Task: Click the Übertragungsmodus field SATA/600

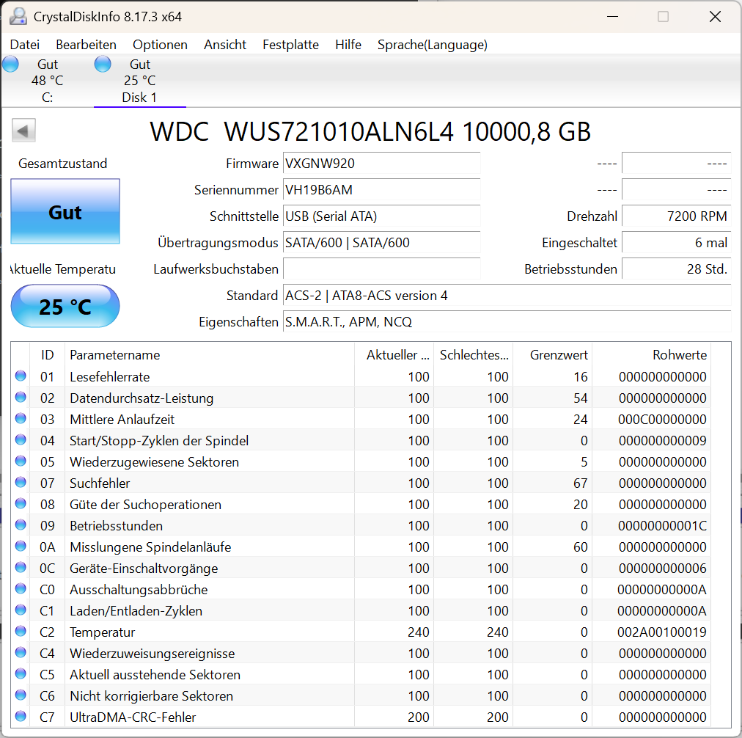Action: click(x=381, y=243)
